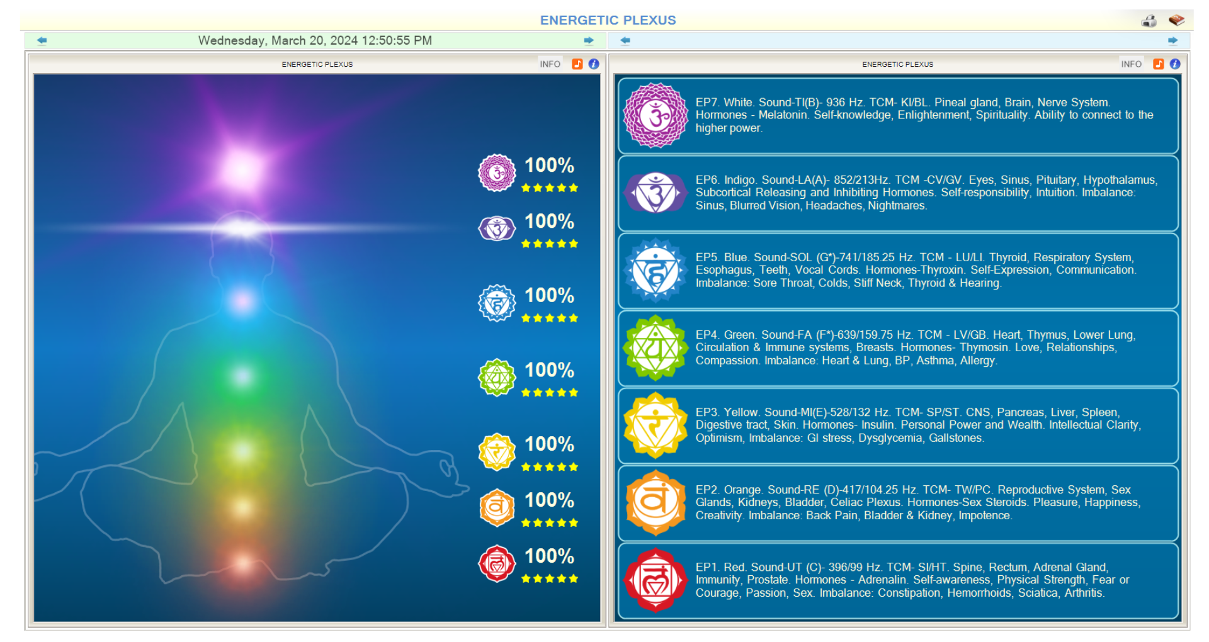
Task: Click the orange music note in left panel
Action: [x=577, y=64]
